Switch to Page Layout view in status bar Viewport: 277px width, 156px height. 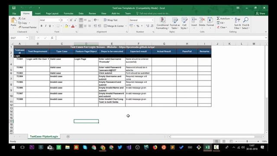pyautogui.click(x=224, y=141)
